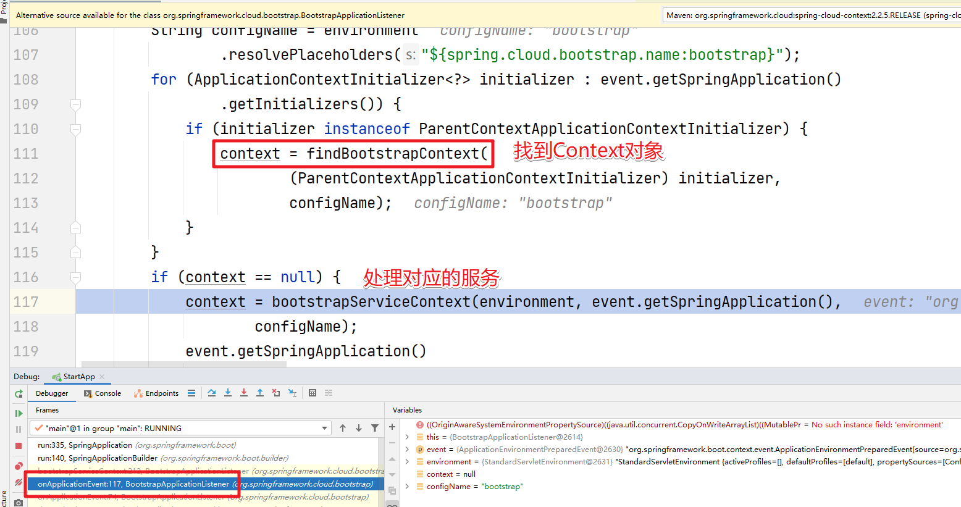Open Project tool window side tab
Viewport: 961px width, 507px height.
[4, 9]
